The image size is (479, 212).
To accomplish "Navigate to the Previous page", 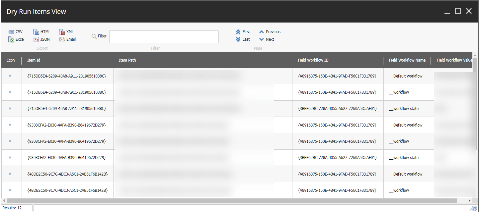I will (270, 32).
